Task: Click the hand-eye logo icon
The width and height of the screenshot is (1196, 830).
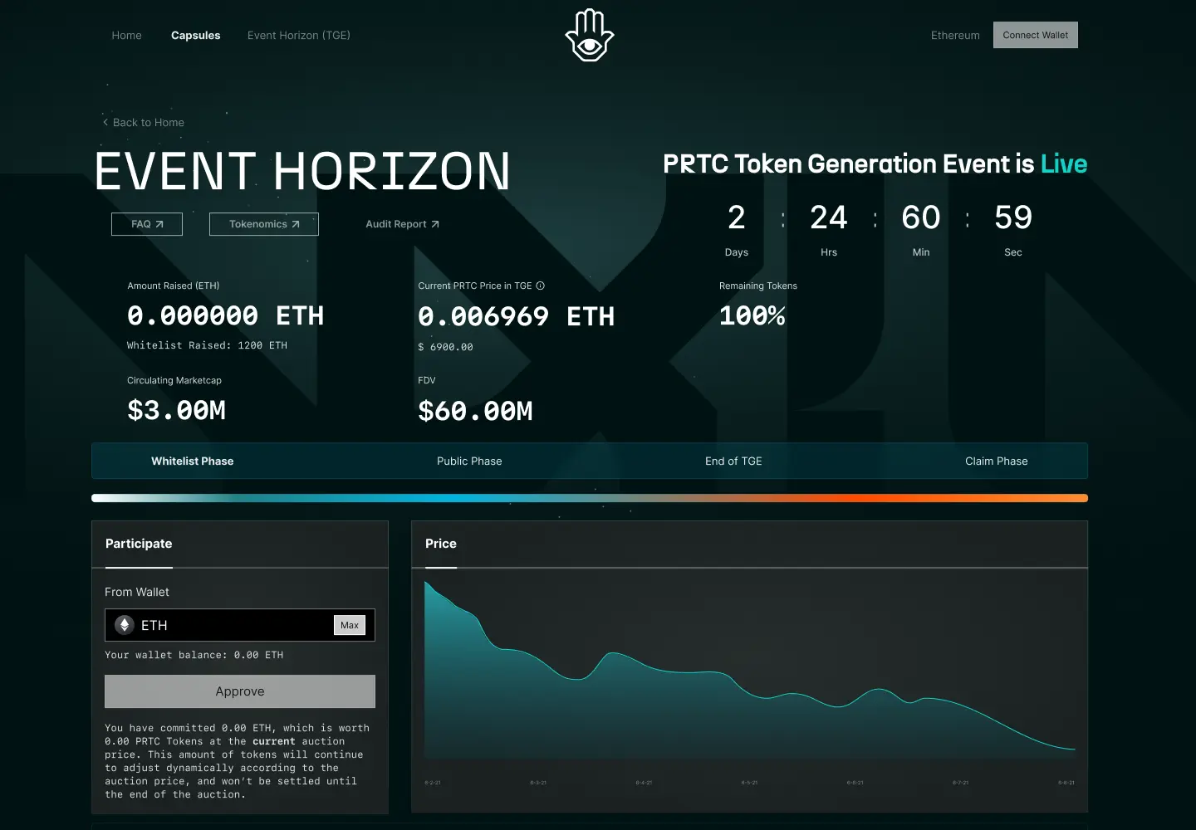Action: pyautogui.click(x=589, y=35)
